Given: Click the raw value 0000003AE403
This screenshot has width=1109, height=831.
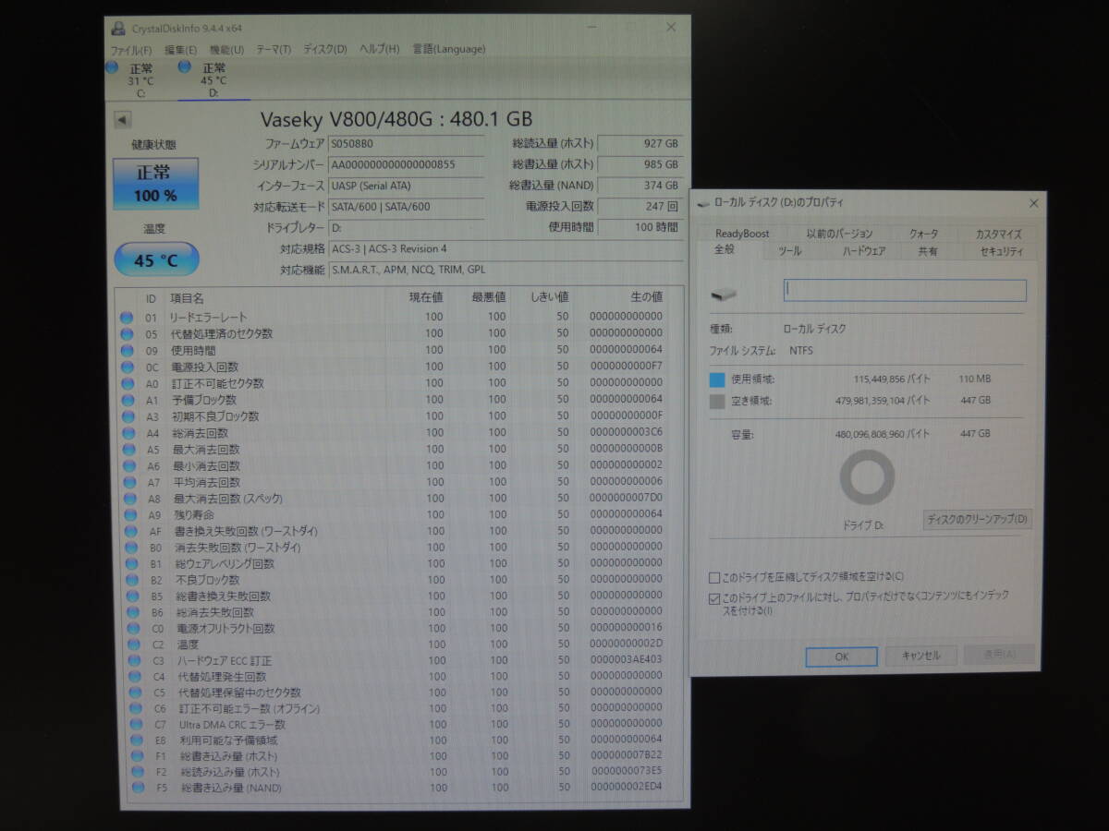Looking at the screenshot, I should tap(626, 660).
